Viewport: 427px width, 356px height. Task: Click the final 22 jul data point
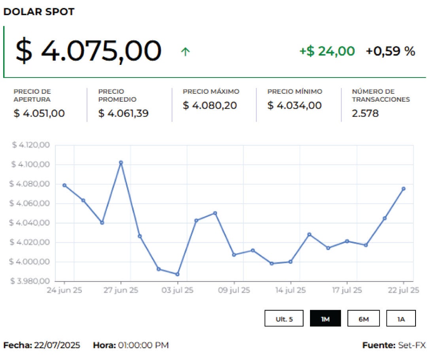pyautogui.click(x=403, y=189)
